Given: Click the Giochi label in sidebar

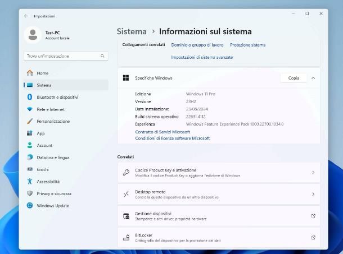Looking at the screenshot, I should coord(43,169).
